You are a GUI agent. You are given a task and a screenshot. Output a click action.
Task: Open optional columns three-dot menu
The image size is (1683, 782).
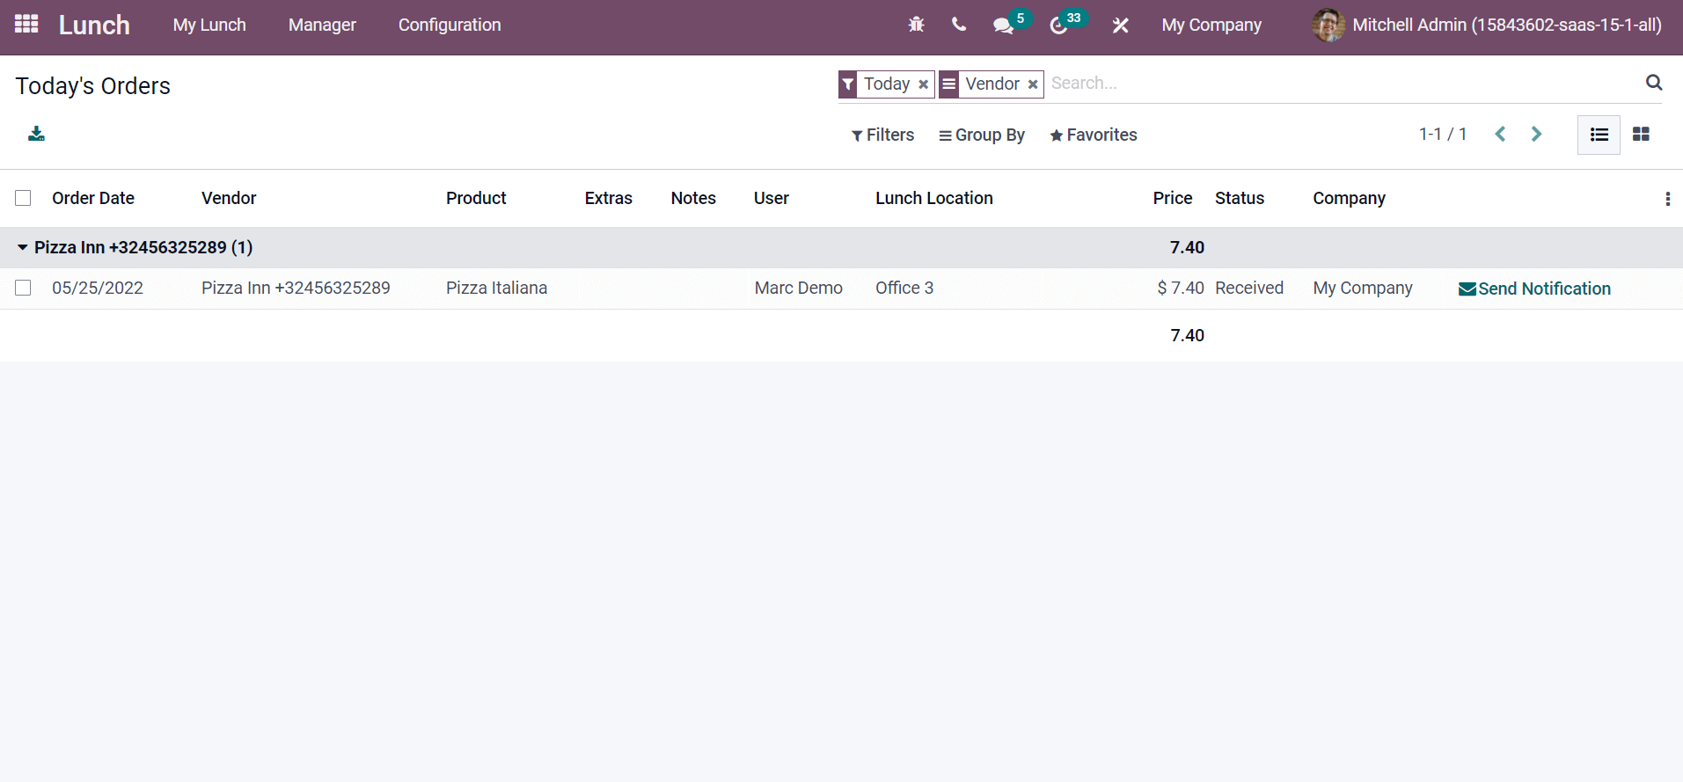click(1667, 199)
